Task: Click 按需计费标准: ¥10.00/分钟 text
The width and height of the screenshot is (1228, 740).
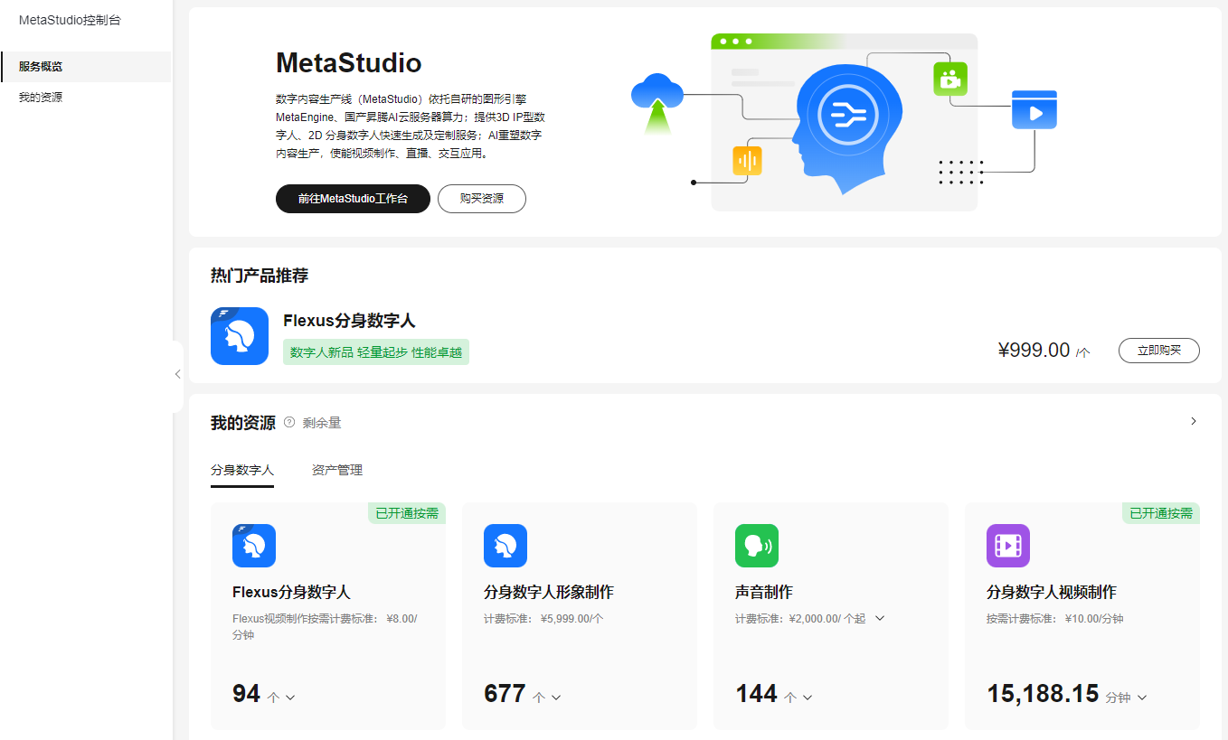Action: [x=1055, y=619]
